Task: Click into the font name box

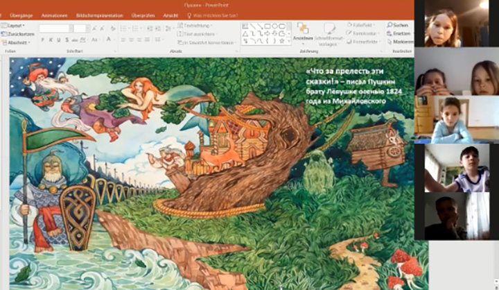Action: click(55, 28)
